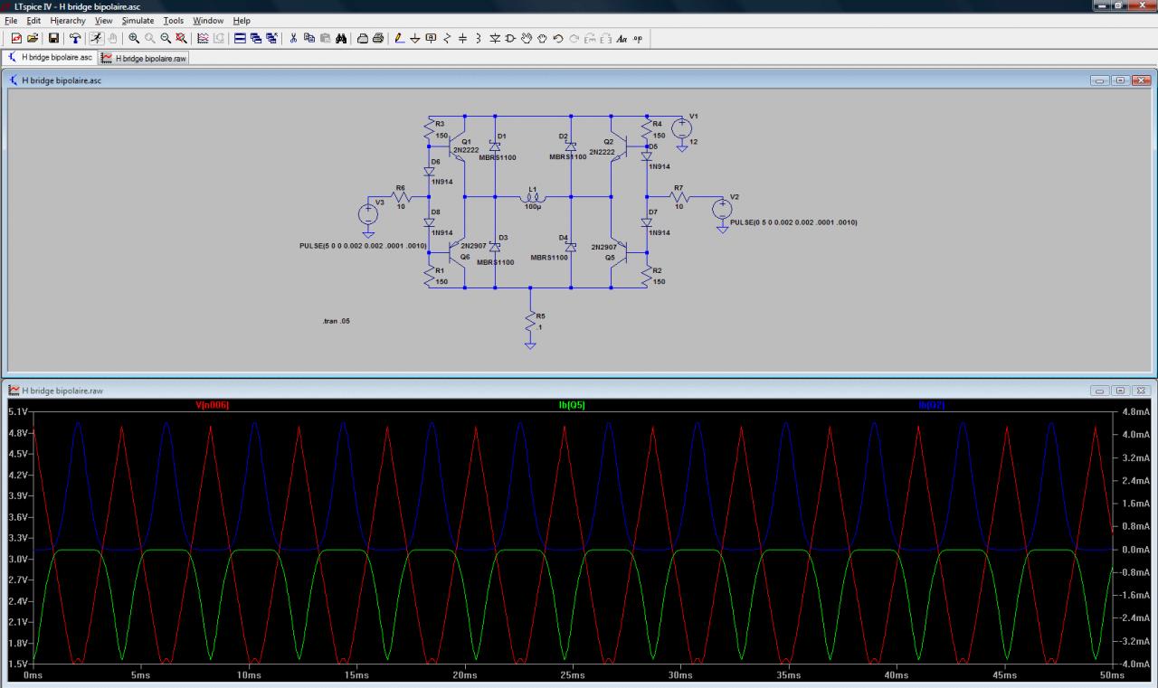1158x688 pixels.
Task: Place a Ground symbol
Action: pyautogui.click(x=415, y=38)
